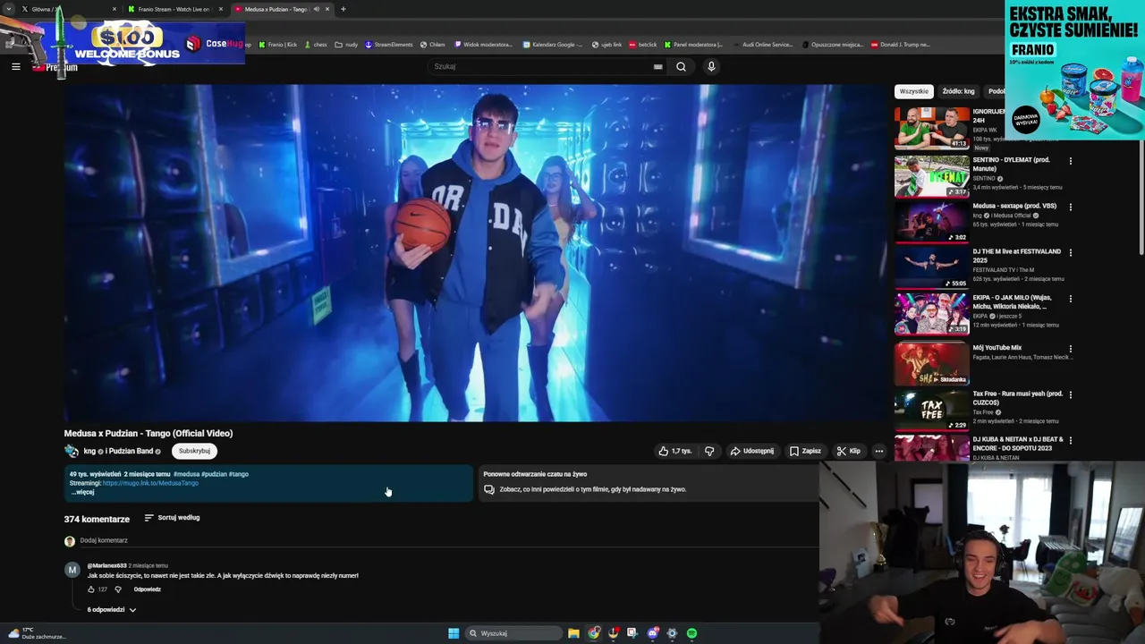Open betclick bookmark
Image resolution: width=1145 pixels, height=644 pixels.
pos(642,45)
